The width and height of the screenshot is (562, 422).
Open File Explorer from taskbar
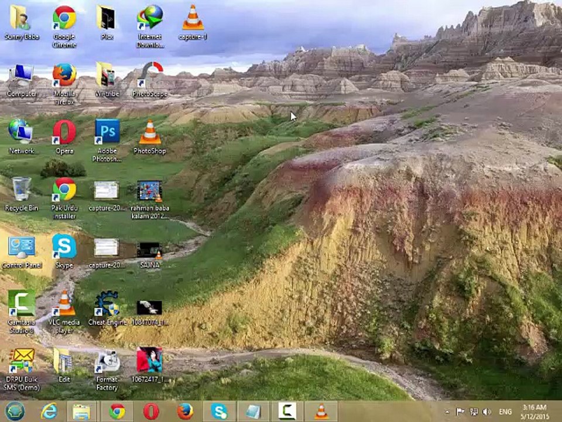tap(81, 411)
